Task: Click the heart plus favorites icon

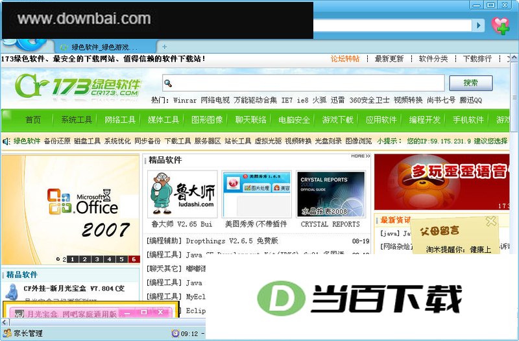Action: (x=500, y=25)
